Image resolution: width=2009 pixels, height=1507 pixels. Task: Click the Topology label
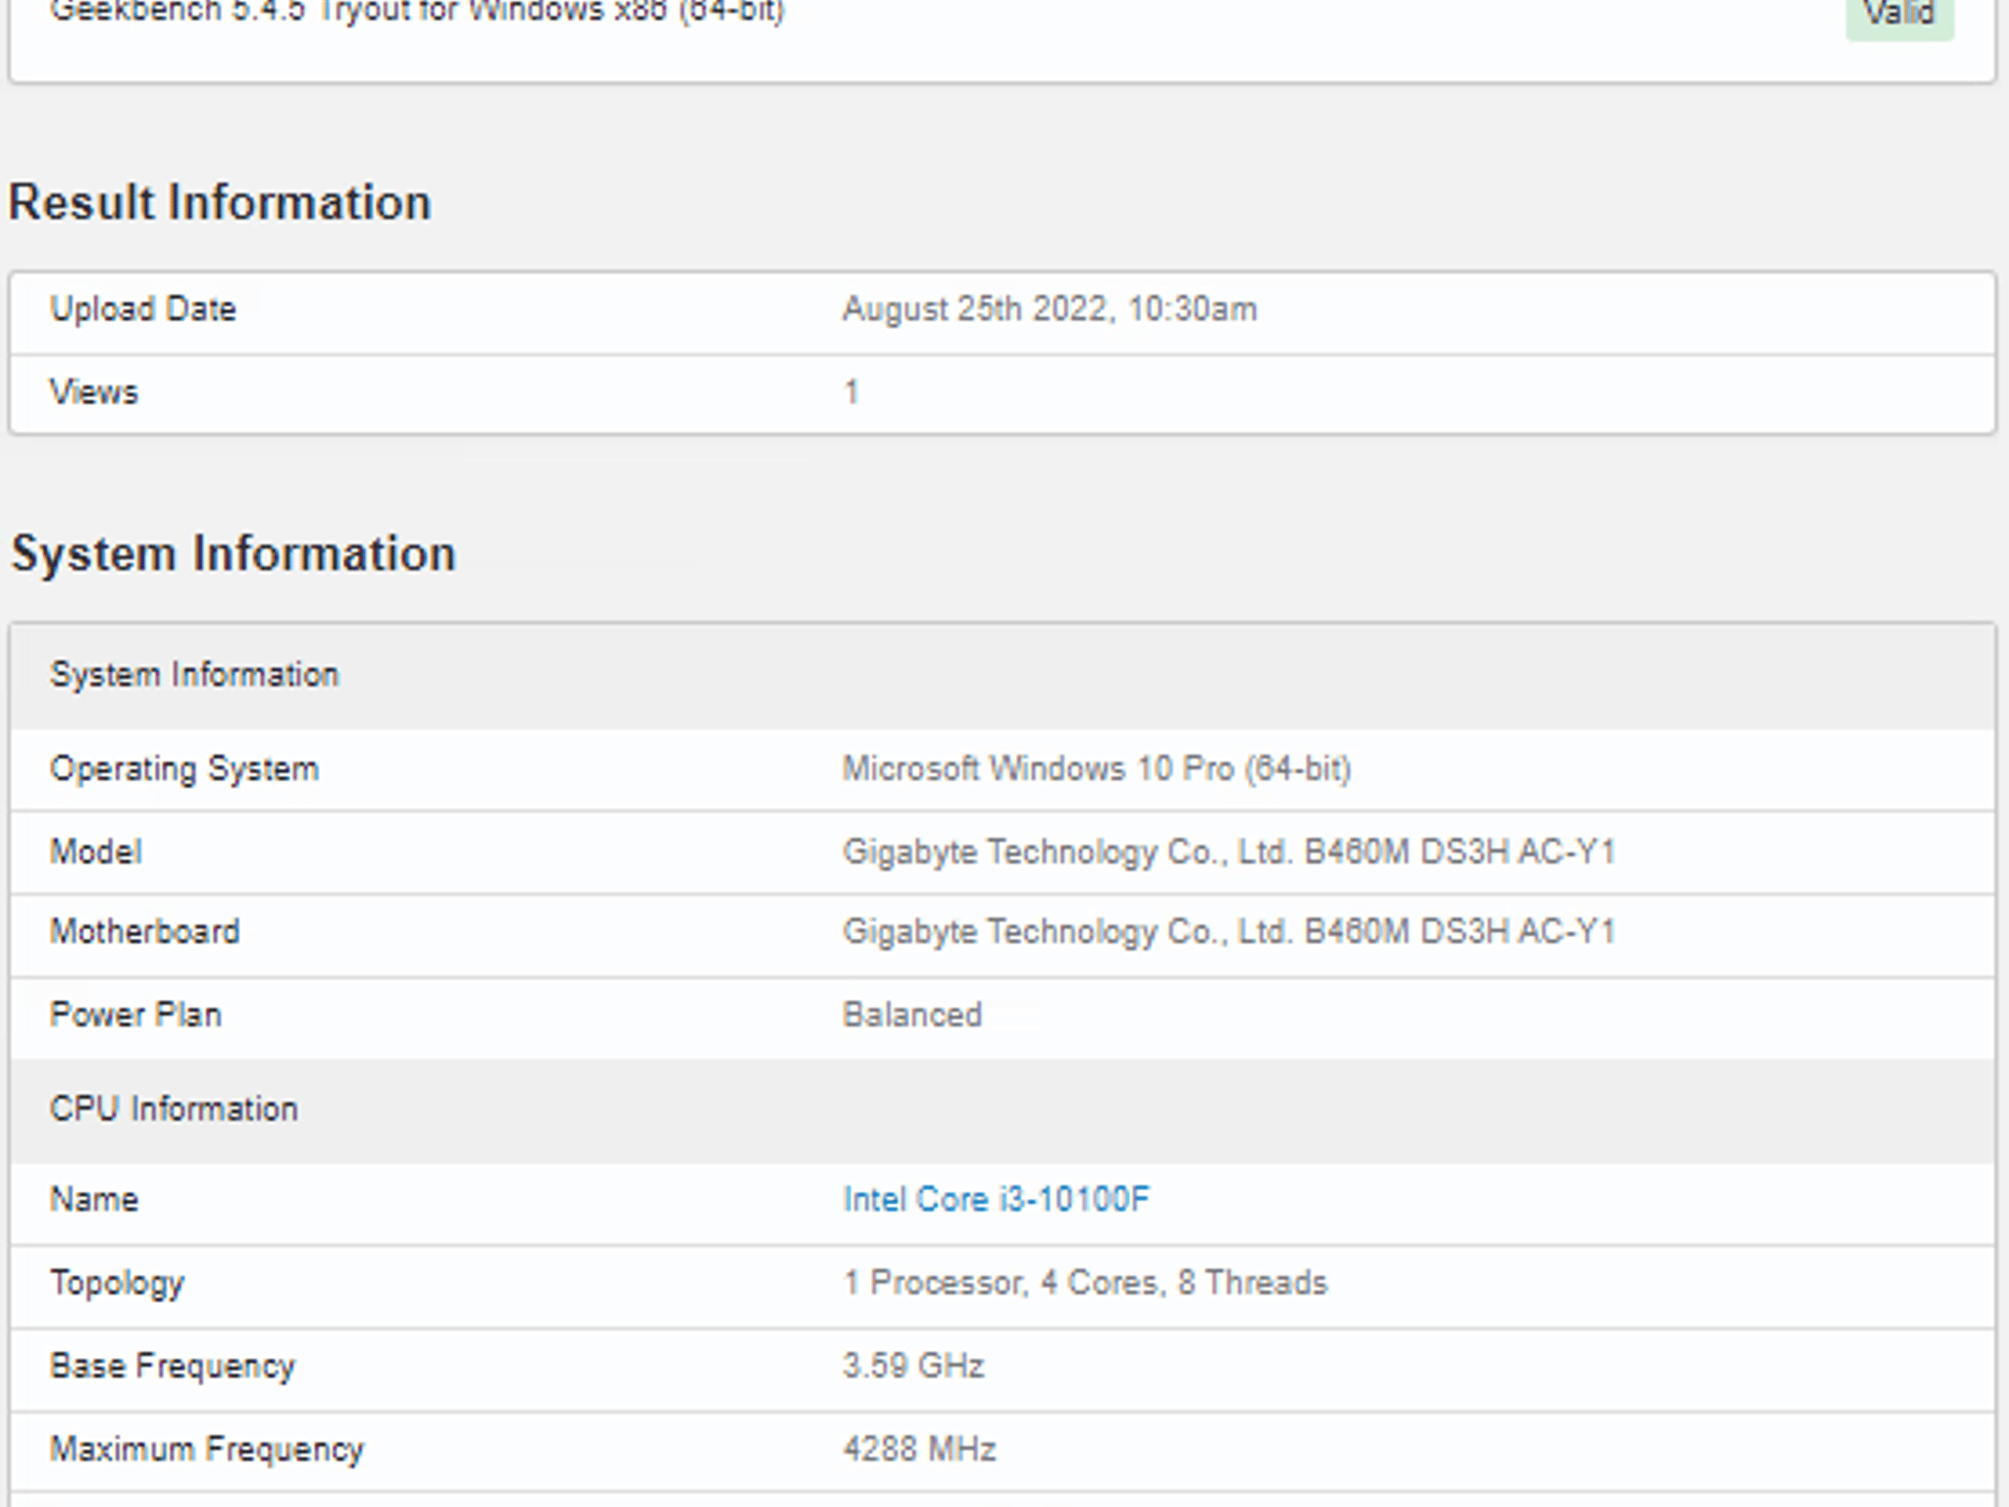pos(117,1283)
